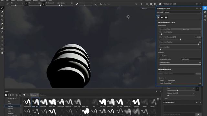Remove the Brushes filter tag in shelf
The width and height of the screenshot is (207, 116).
point(38,95)
